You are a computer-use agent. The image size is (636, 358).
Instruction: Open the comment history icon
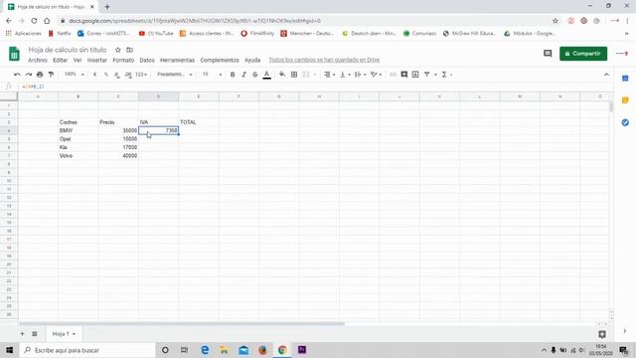pos(548,54)
